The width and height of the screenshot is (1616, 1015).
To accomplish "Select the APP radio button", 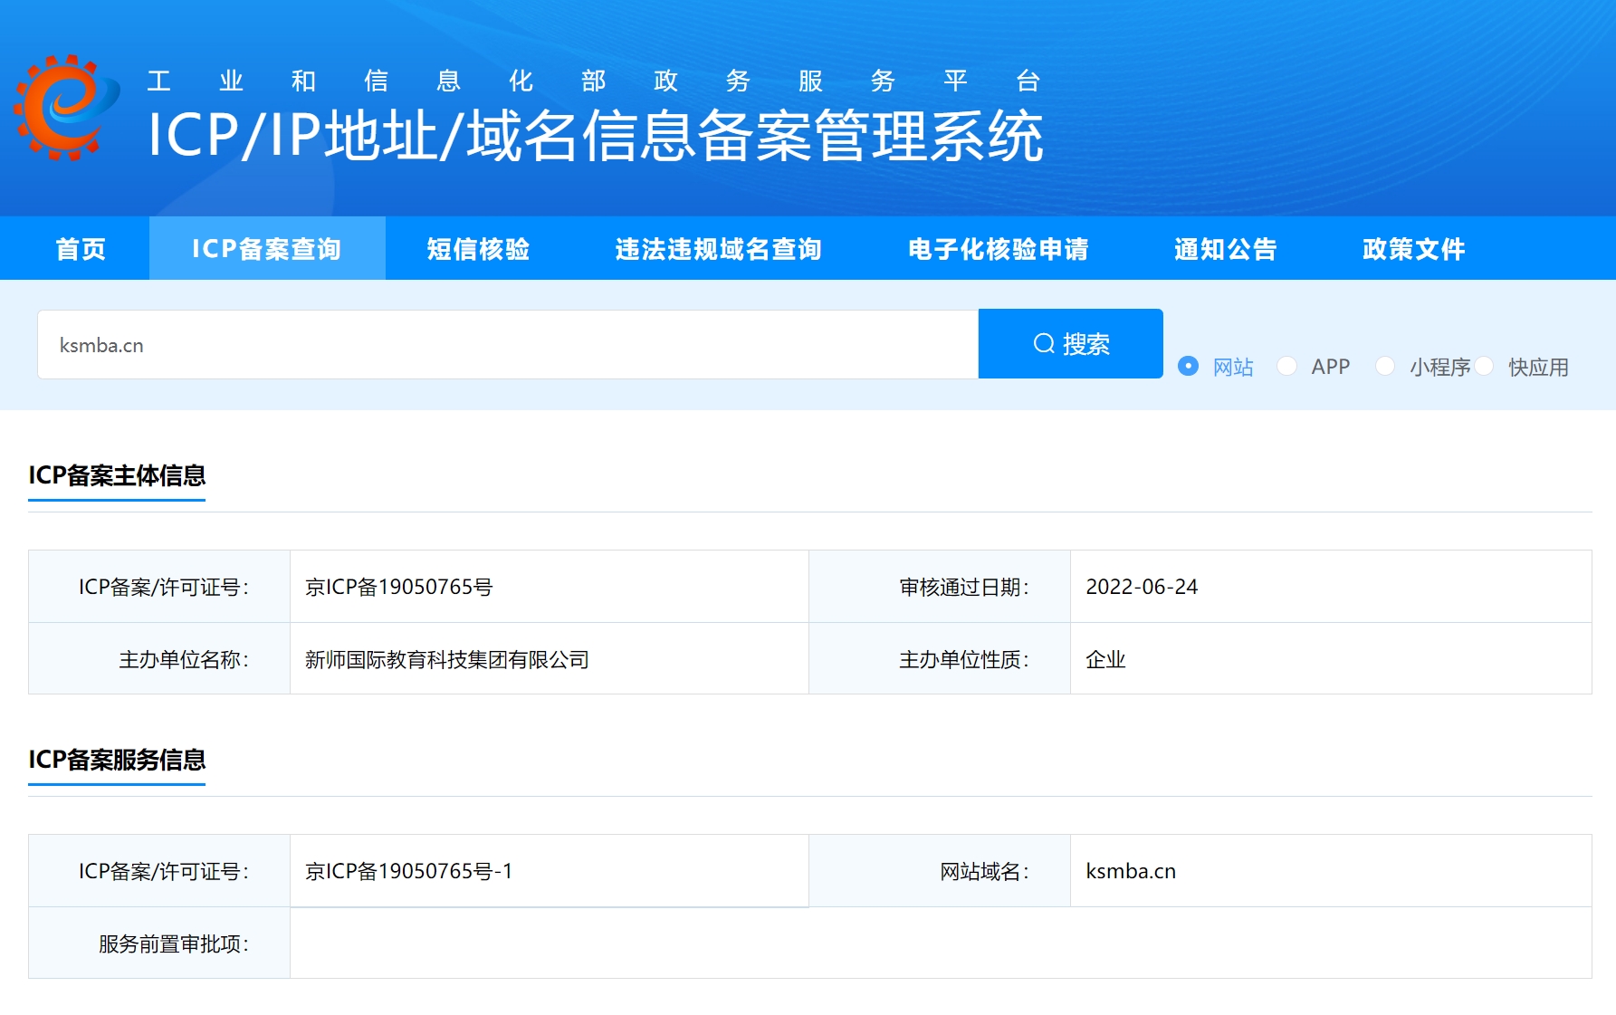I will (x=1286, y=366).
